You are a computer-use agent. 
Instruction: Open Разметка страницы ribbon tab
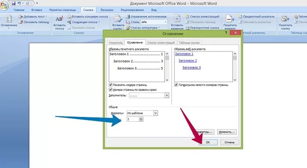(x=62, y=10)
